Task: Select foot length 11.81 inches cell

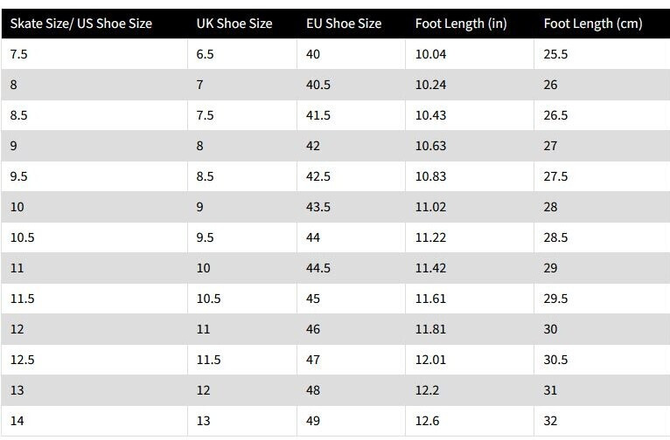Action: click(x=430, y=329)
